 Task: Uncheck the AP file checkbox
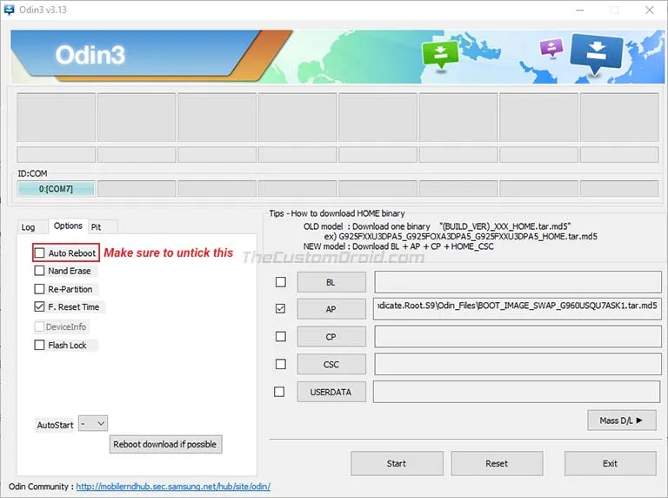279,309
